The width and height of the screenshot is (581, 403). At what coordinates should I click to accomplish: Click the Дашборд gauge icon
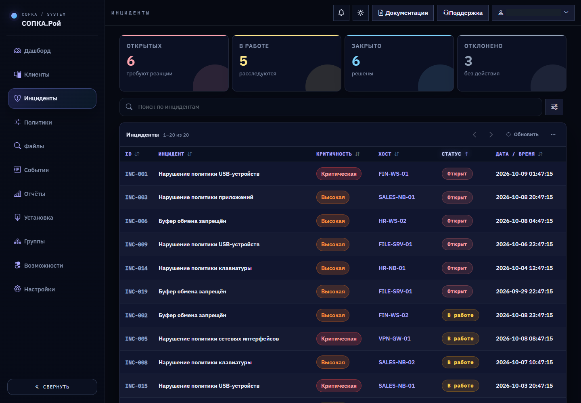17,51
